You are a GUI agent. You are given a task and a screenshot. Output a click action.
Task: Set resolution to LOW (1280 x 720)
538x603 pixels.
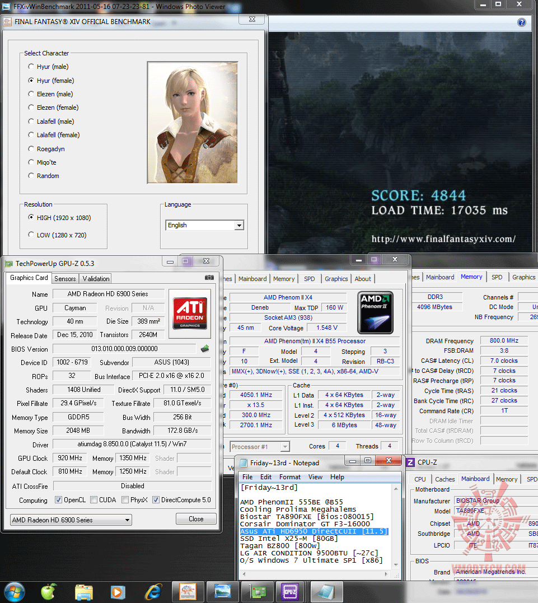[57, 235]
